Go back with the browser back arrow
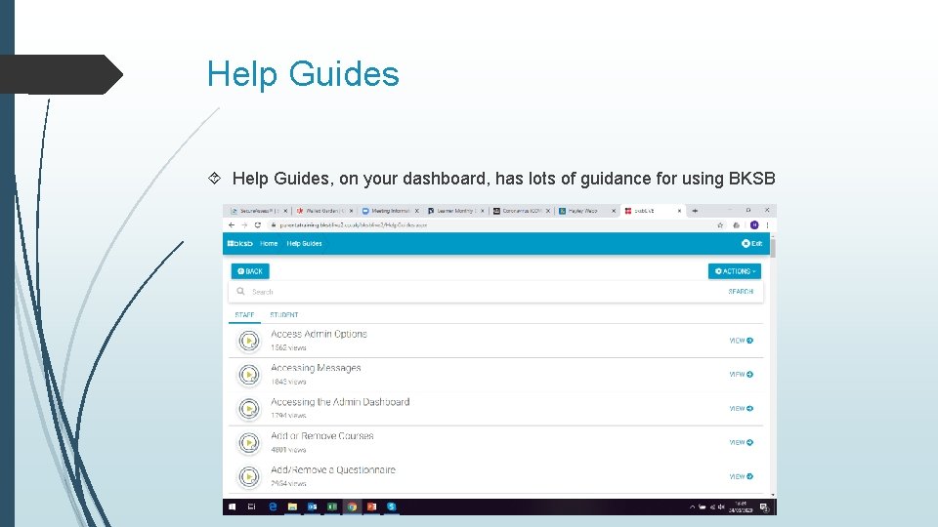 (232, 225)
